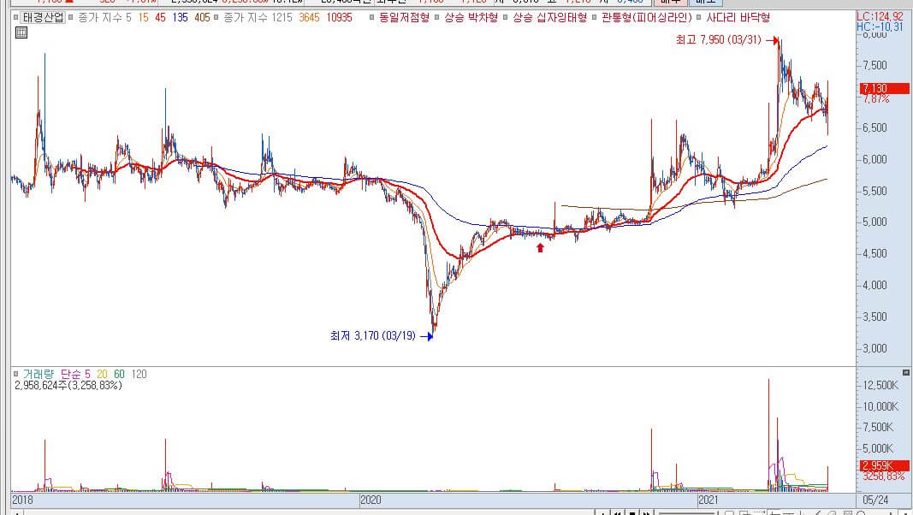The height and width of the screenshot is (515, 913).
Task: Open the grid icon below 태경산업
Action: [x=21, y=33]
